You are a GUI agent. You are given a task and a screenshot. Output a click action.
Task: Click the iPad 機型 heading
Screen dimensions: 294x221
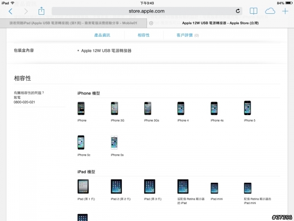pyautogui.click(x=86, y=172)
